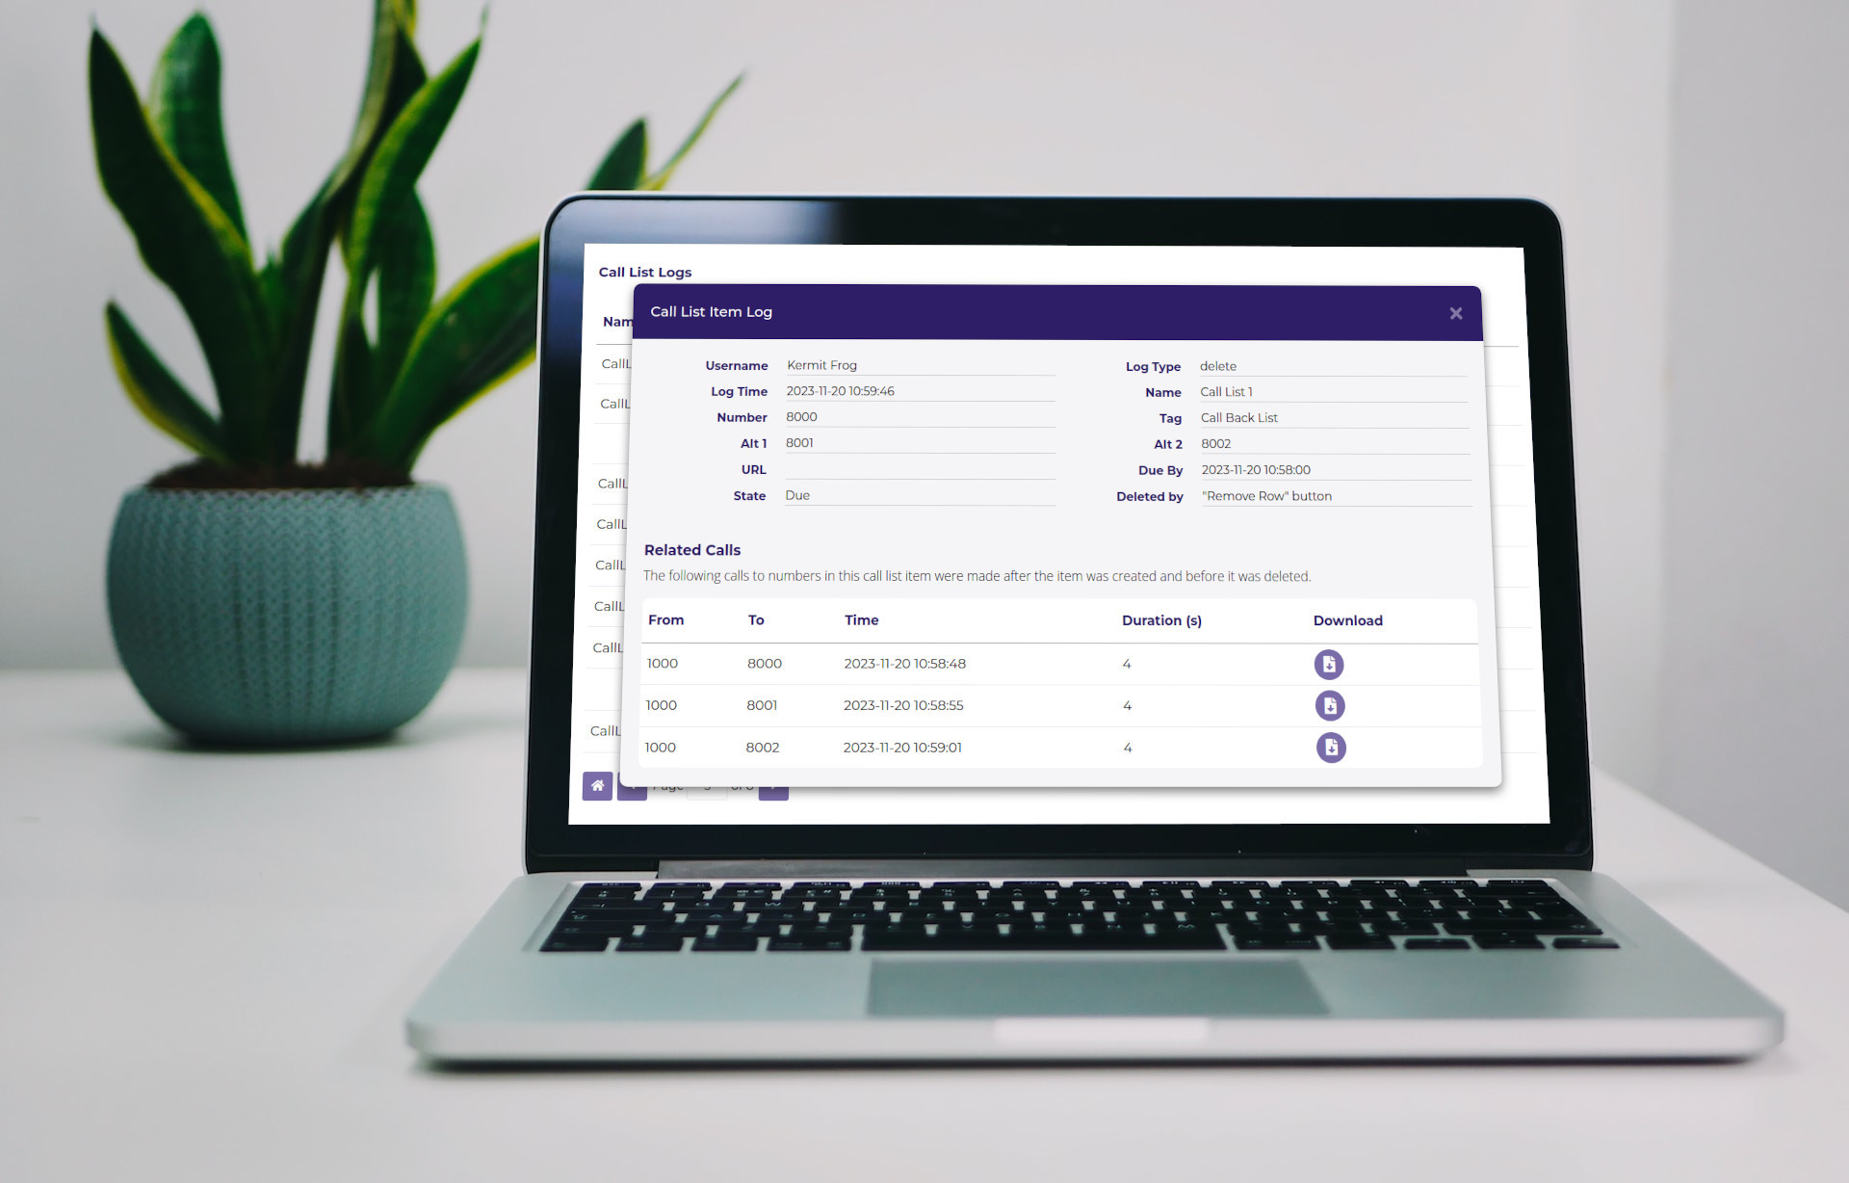The width and height of the screenshot is (1849, 1183).
Task: Download recording for call to 8001
Action: pos(1330,703)
